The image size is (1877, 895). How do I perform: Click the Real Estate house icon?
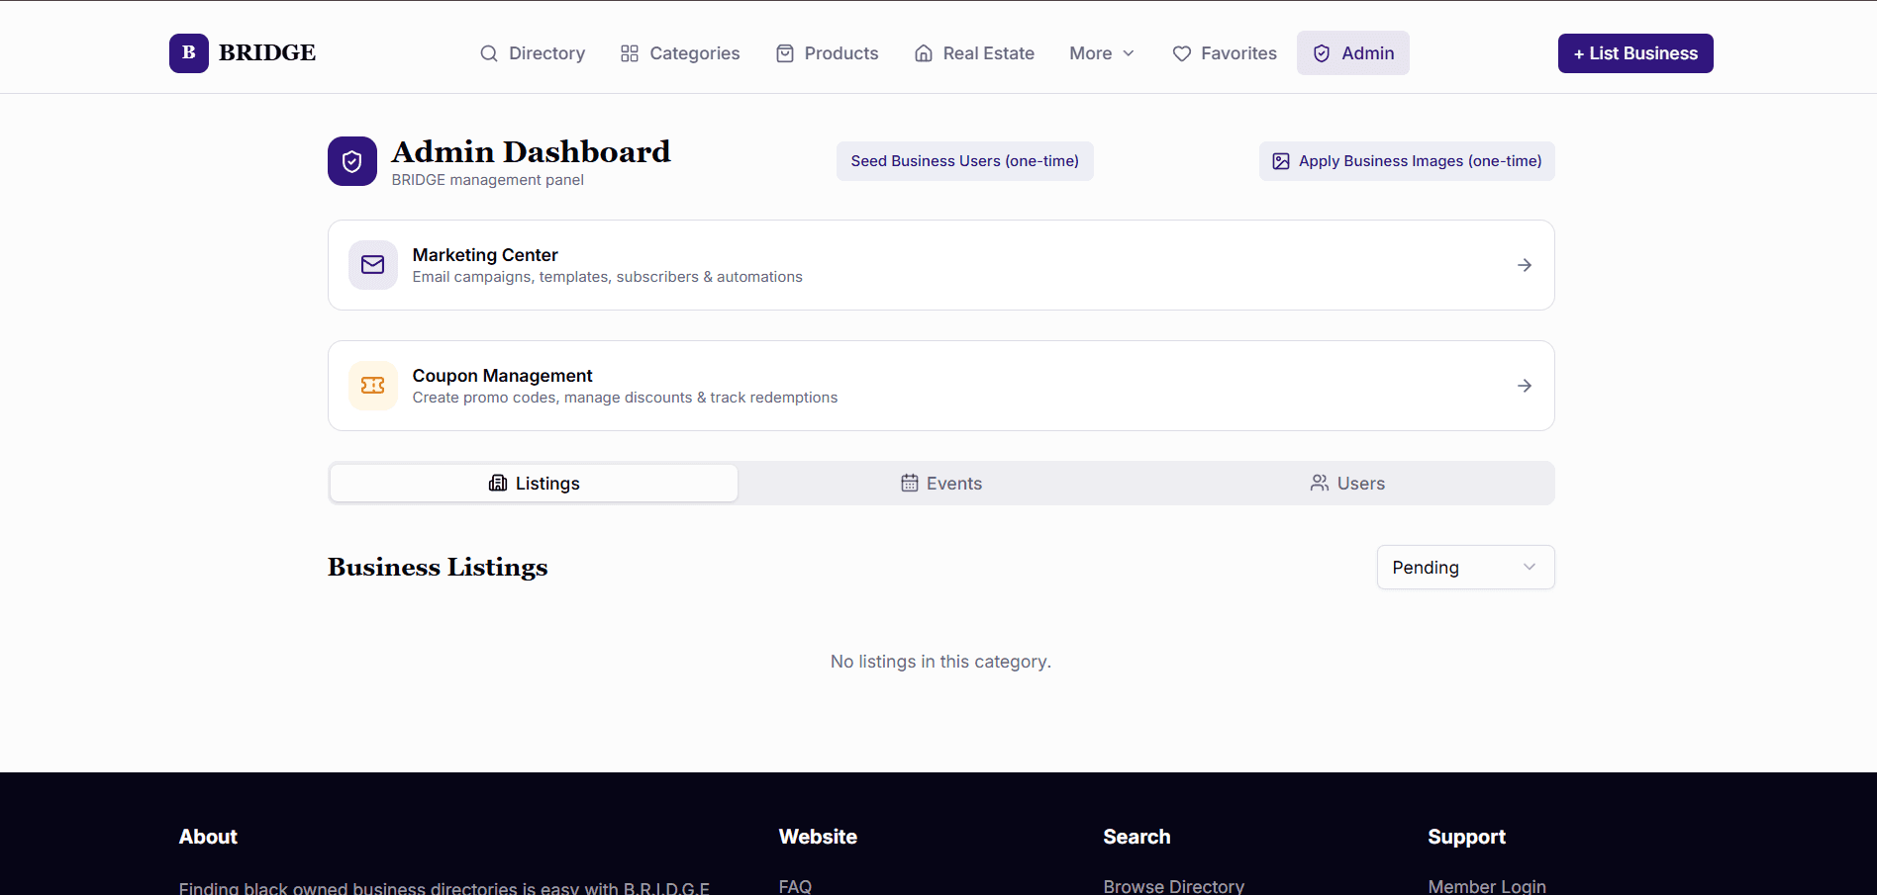point(924,53)
